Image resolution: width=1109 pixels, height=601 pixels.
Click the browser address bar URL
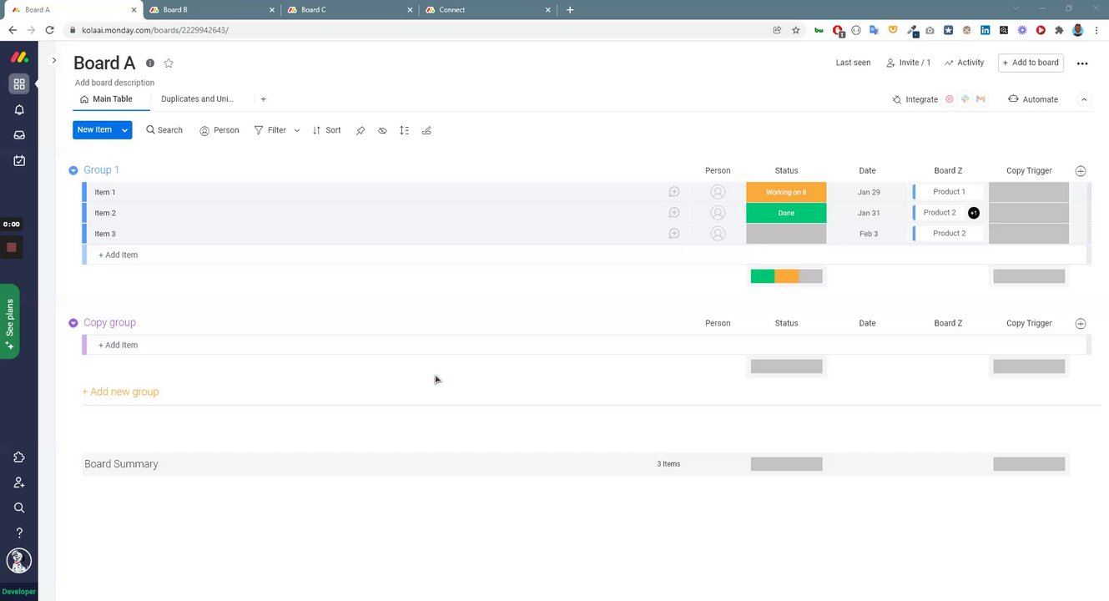pos(154,30)
